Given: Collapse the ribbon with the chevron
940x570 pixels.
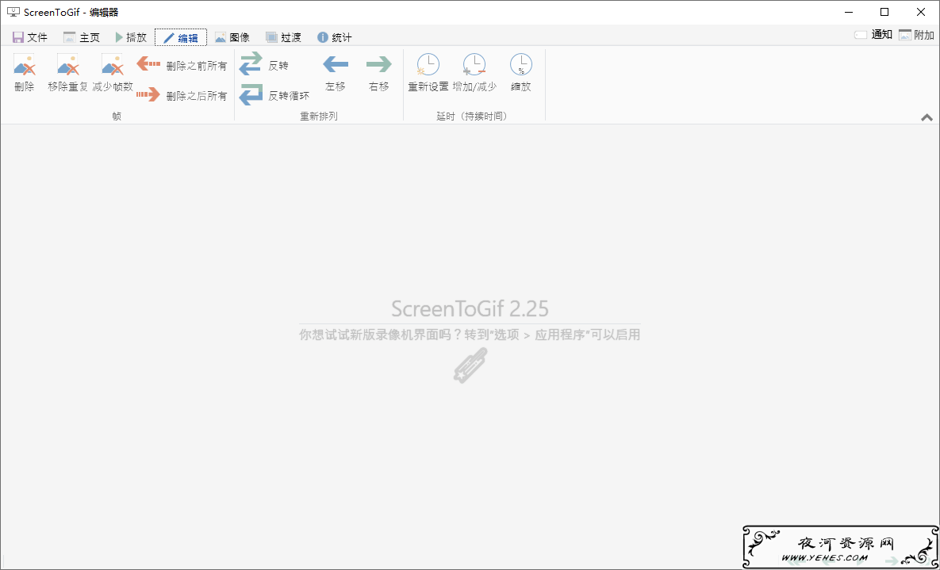Looking at the screenshot, I should (927, 117).
